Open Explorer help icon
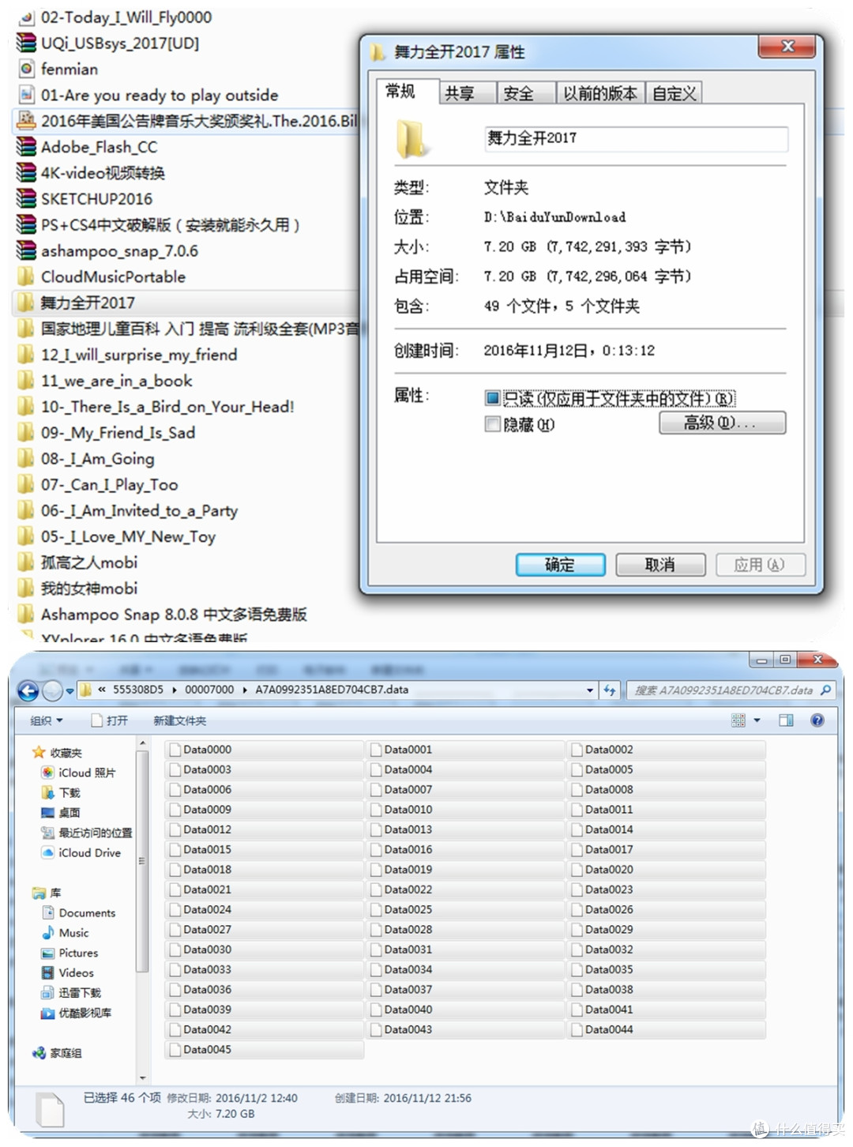The width and height of the screenshot is (853, 1147). (817, 720)
